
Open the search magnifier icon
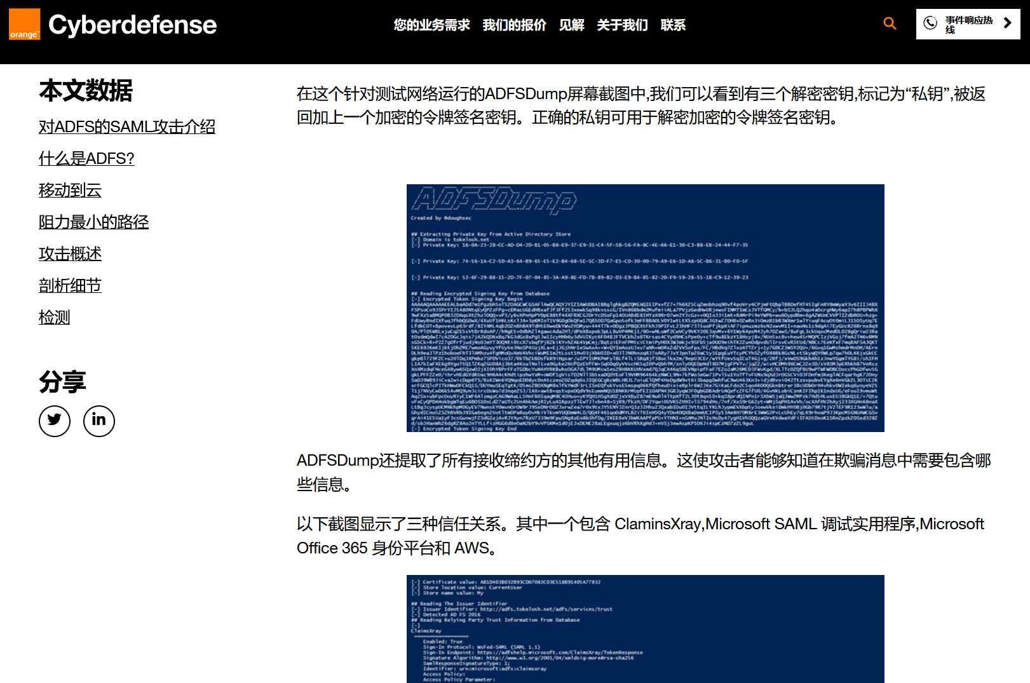pyautogui.click(x=890, y=24)
